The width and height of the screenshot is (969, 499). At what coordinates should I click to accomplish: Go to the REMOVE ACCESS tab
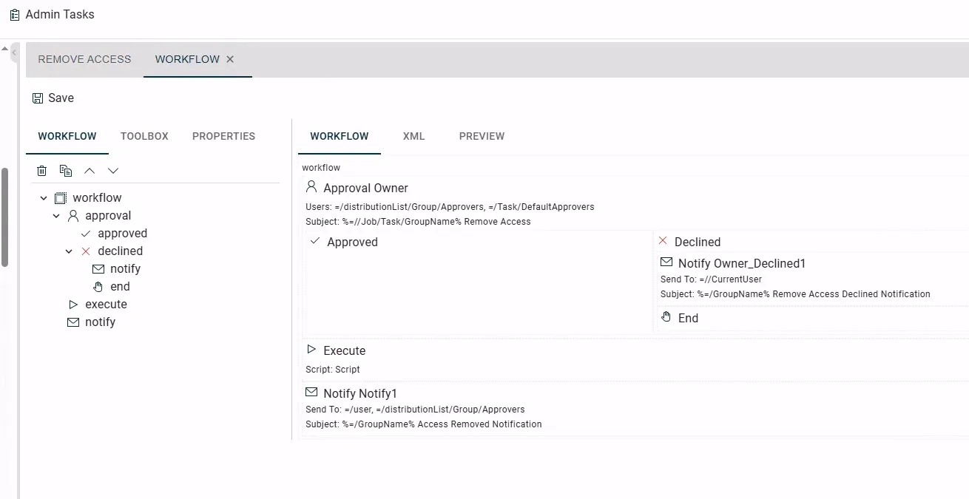84,59
